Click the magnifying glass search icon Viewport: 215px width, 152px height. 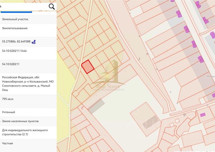coord(52,6)
